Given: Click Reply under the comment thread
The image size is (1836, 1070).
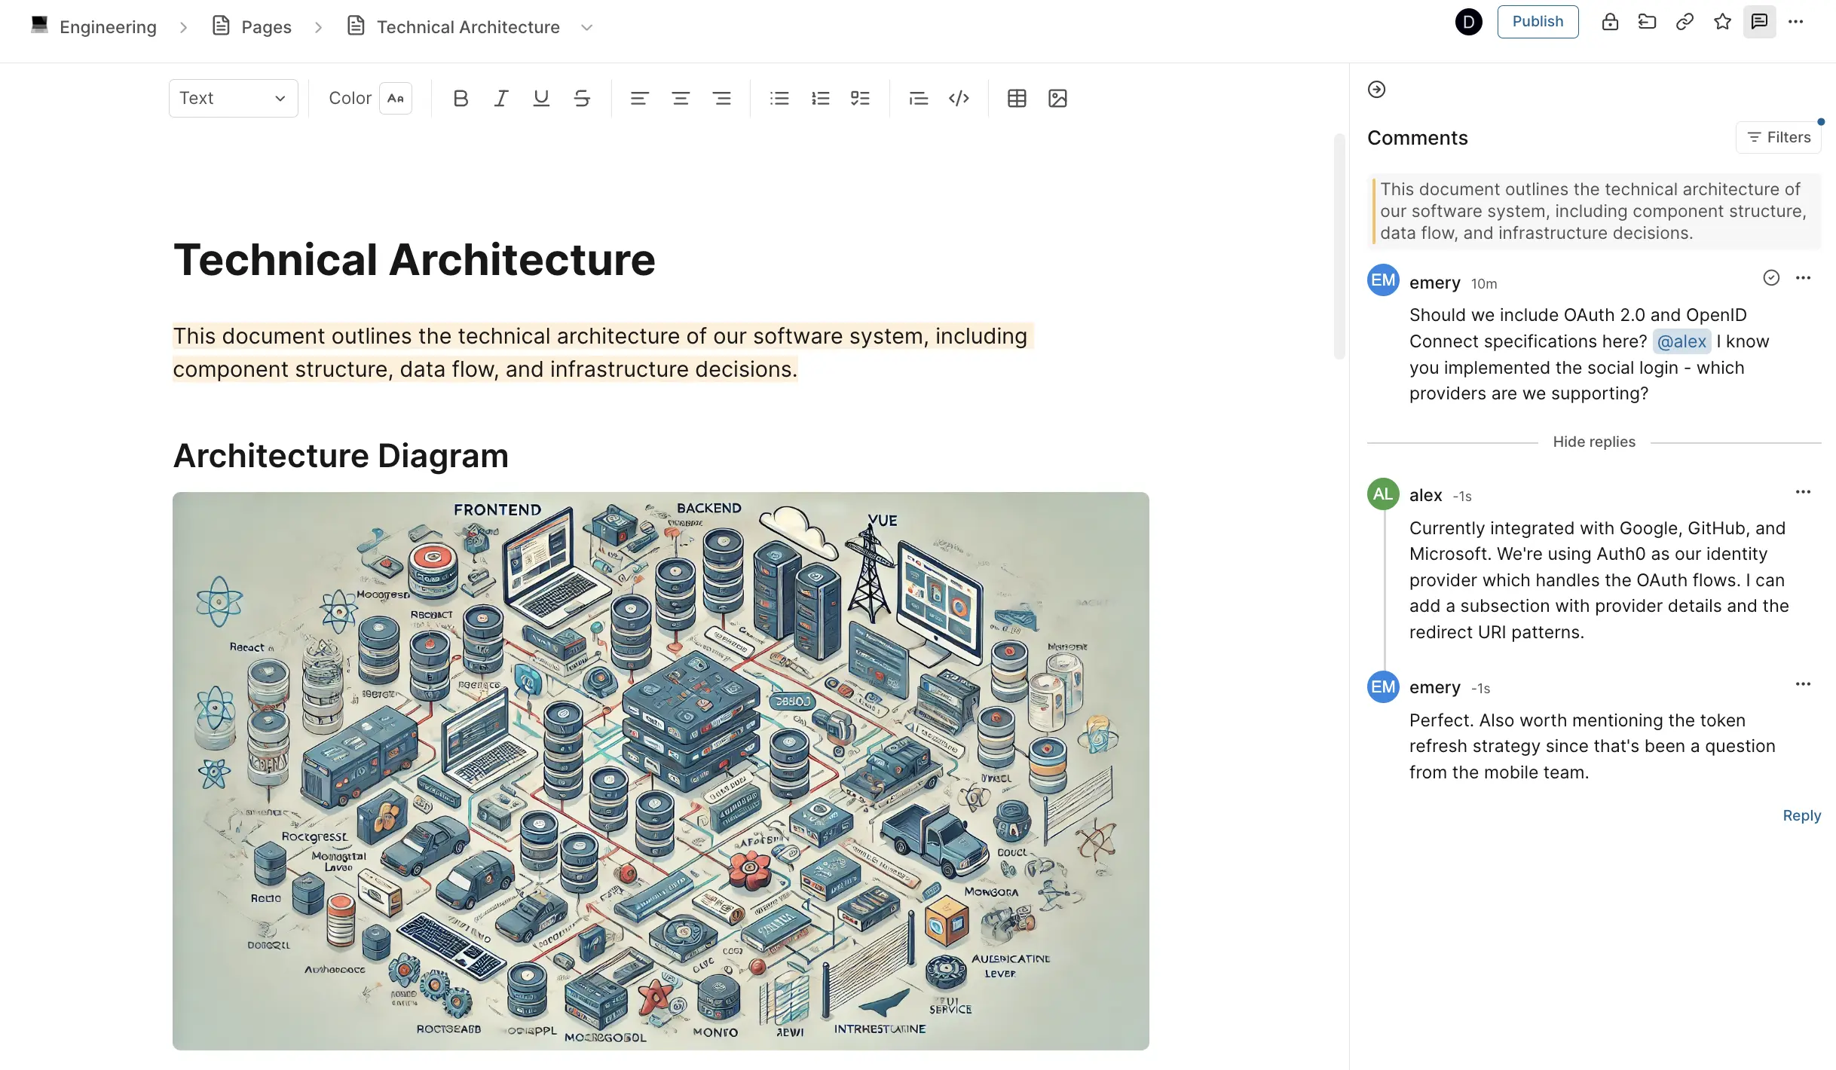Looking at the screenshot, I should pyautogui.click(x=1801, y=815).
